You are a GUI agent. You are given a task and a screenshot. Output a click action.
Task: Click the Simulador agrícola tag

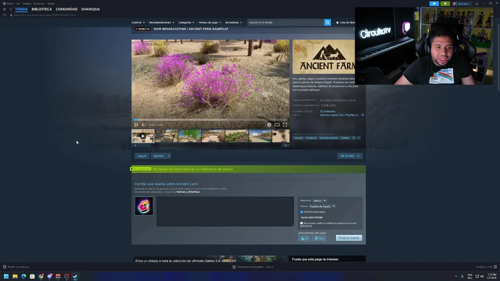point(329,138)
